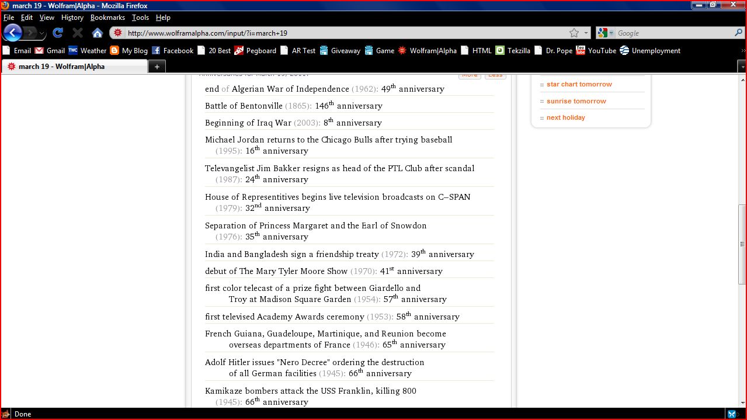This screenshot has height=420, width=747.
Task: Click into the URL address field
Action: tap(345, 33)
